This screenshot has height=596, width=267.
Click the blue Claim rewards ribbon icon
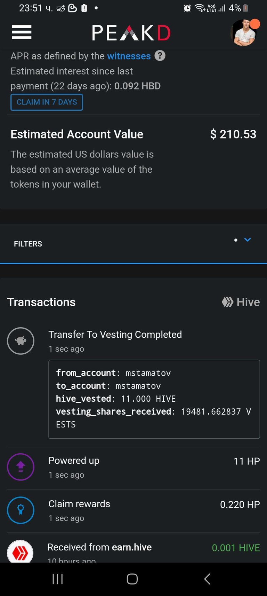(21, 510)
